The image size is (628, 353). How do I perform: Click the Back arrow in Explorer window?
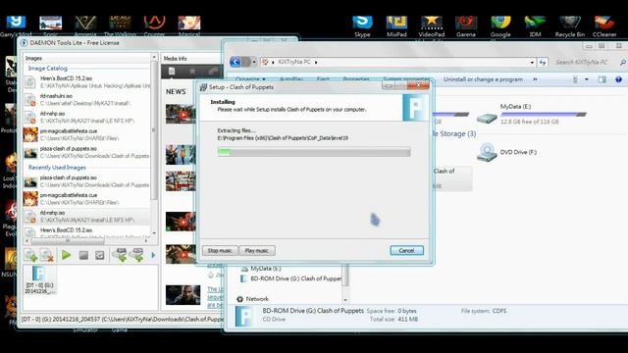[235, 62]
